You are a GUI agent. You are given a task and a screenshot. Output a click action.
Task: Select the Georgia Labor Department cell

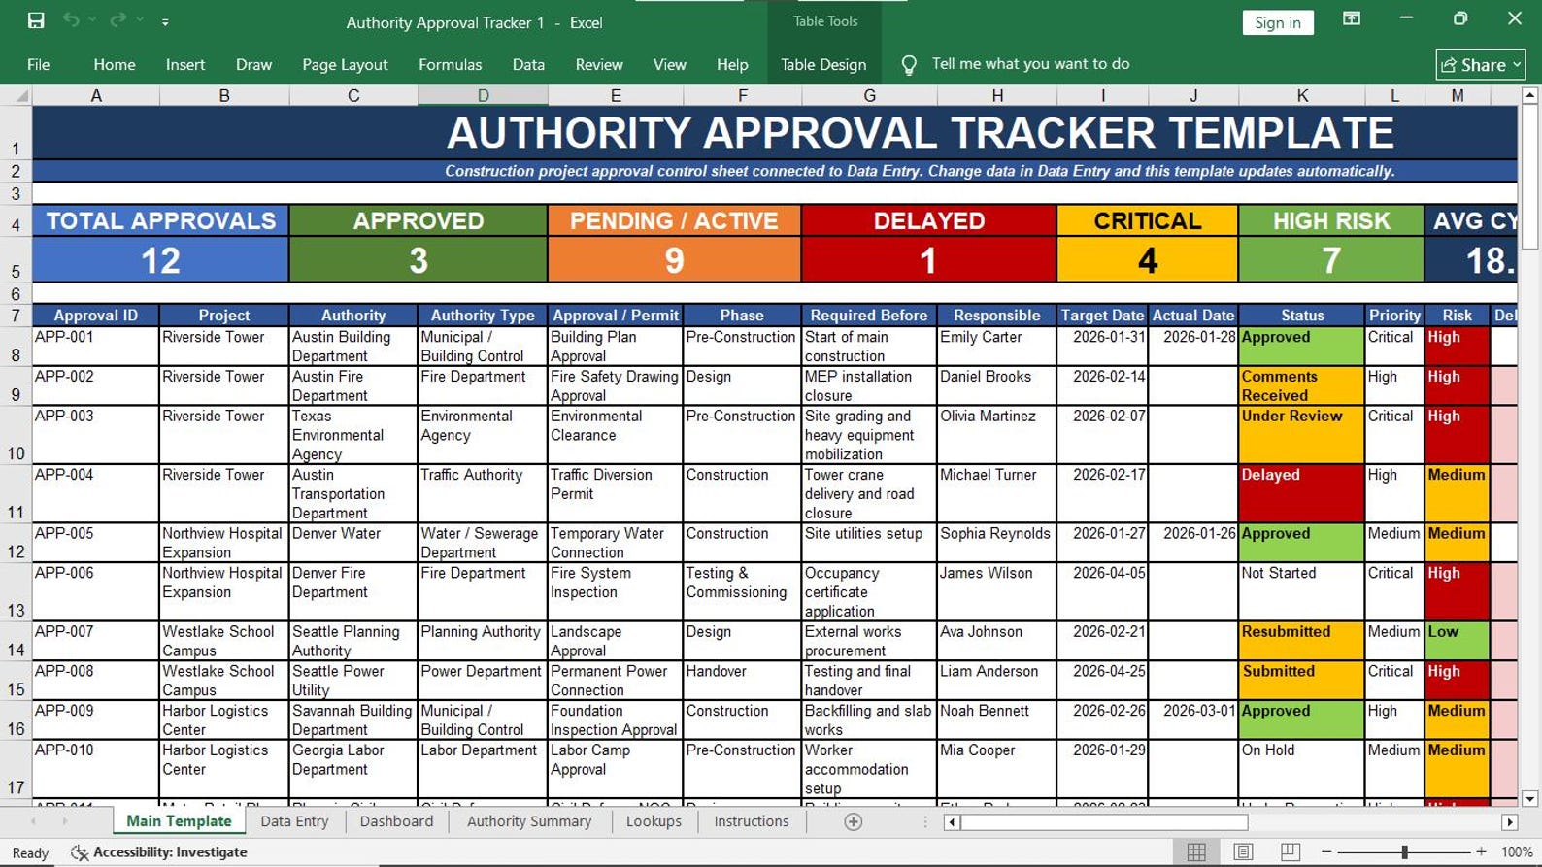coord(353,769)
